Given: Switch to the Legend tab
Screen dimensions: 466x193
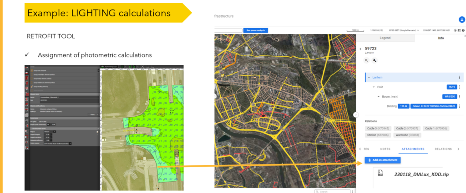Looking at the screenshot, I should 385,38.
